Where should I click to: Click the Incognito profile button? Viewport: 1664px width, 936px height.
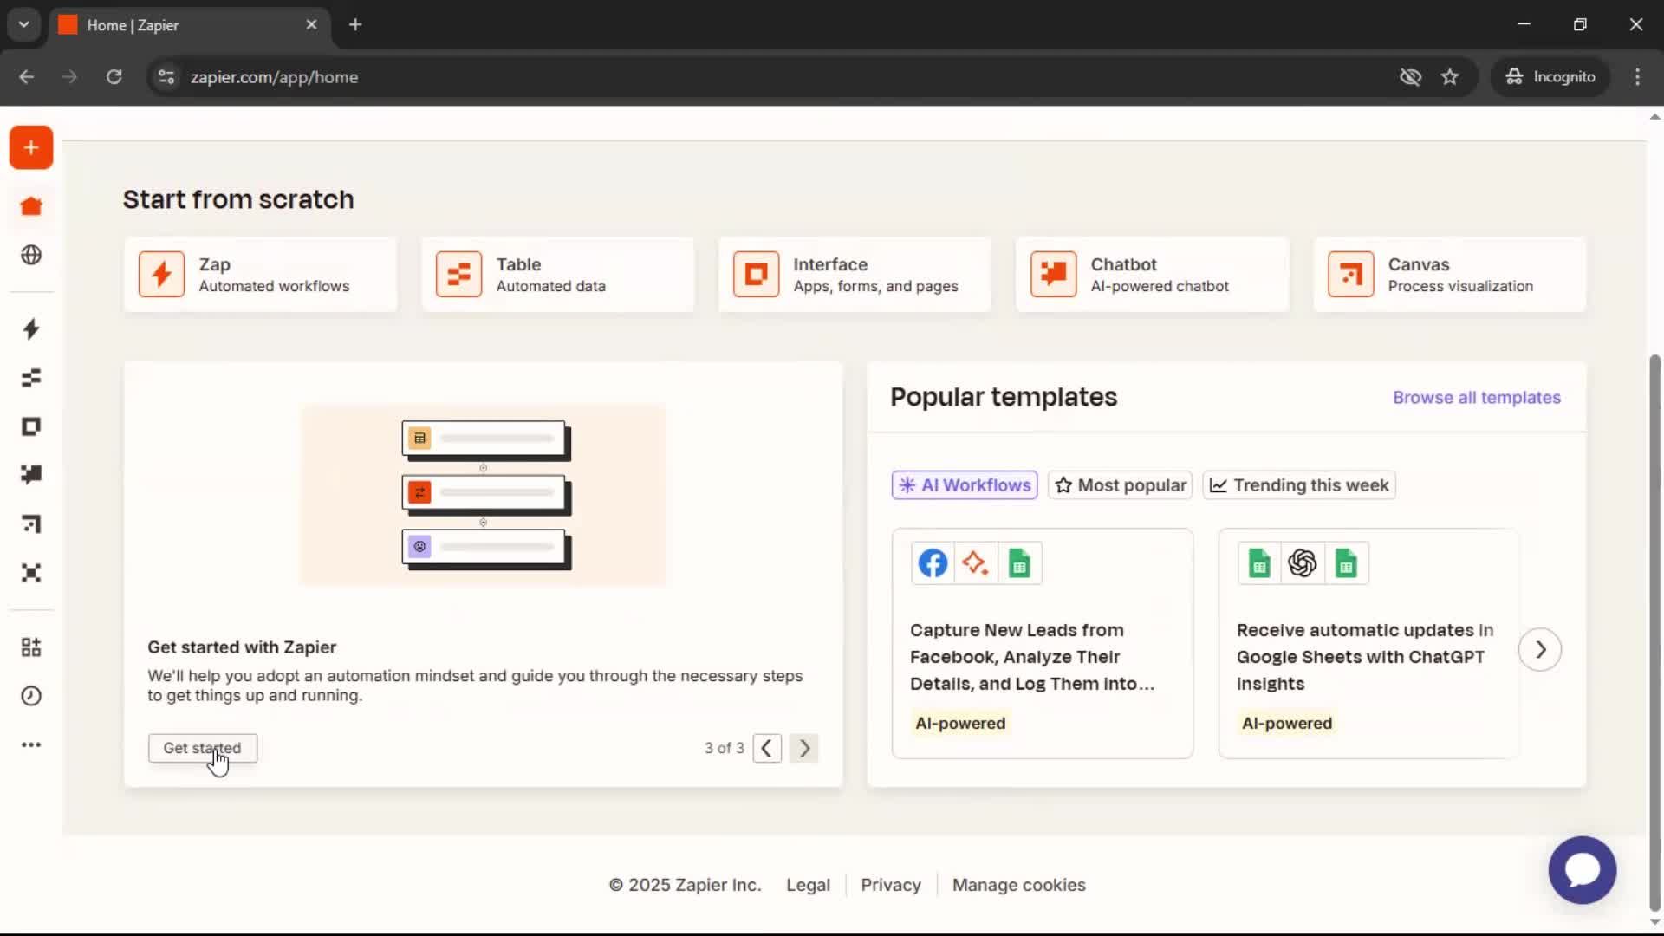[x=1550, y=76]
